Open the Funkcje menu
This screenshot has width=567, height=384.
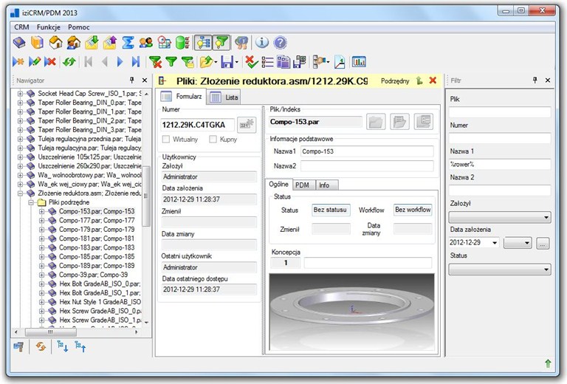[x=49, y=27]
